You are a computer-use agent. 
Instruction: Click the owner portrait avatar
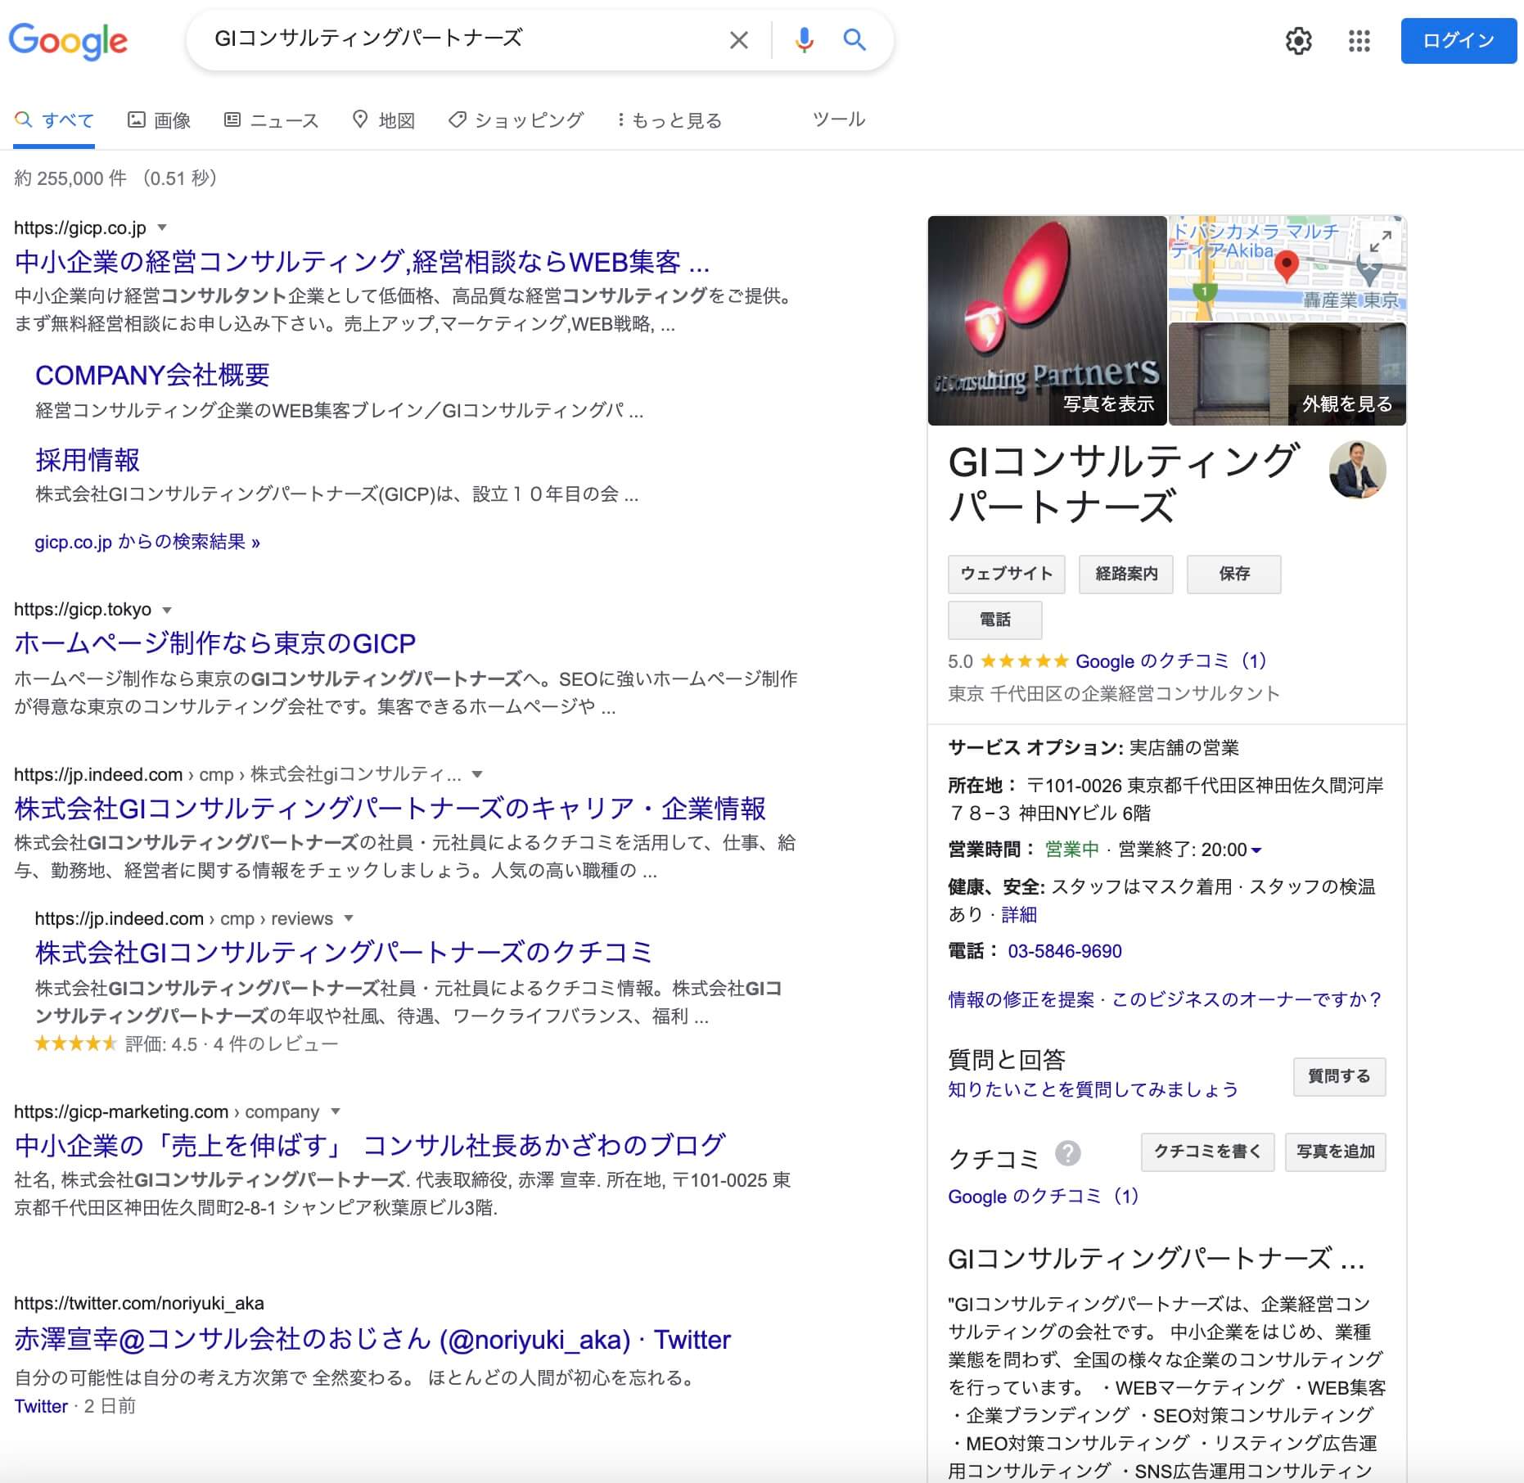(1357, 470)
